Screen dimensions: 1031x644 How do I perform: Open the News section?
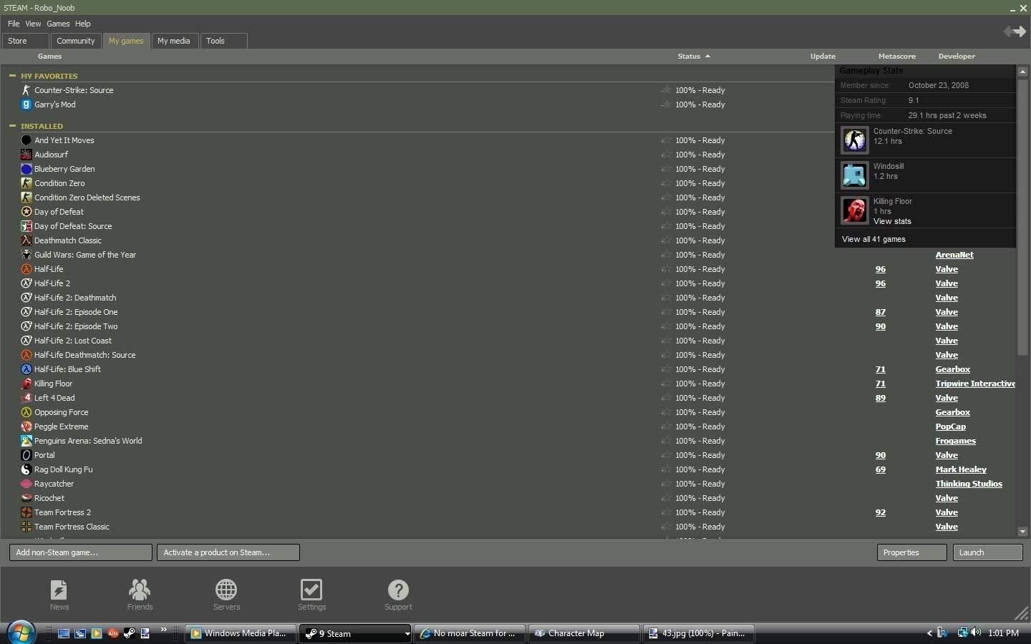(59, 595)
